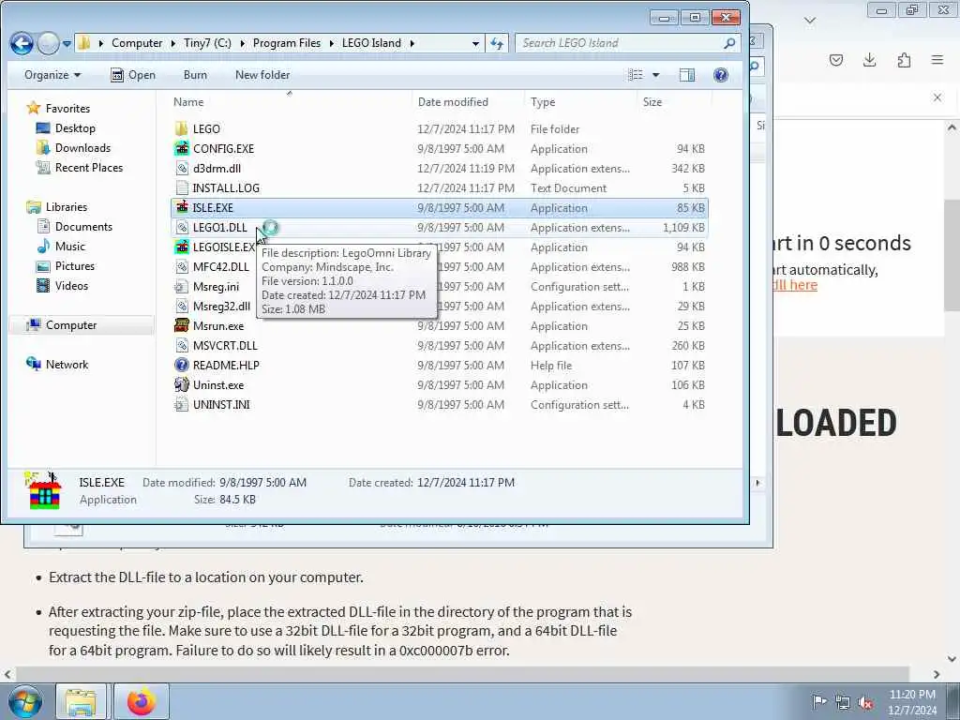Select Network in the navigation pane
Image resolution: width=960 pixels, height=720 pixels.
[x=67, y=365]
